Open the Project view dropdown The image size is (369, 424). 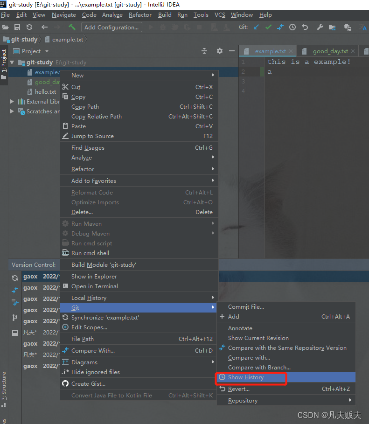47,51
